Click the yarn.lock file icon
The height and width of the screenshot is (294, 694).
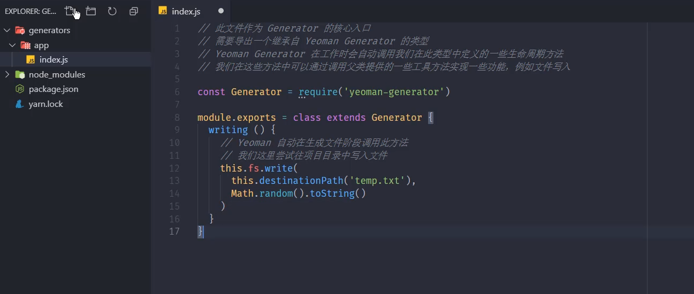tap(20, 104)
